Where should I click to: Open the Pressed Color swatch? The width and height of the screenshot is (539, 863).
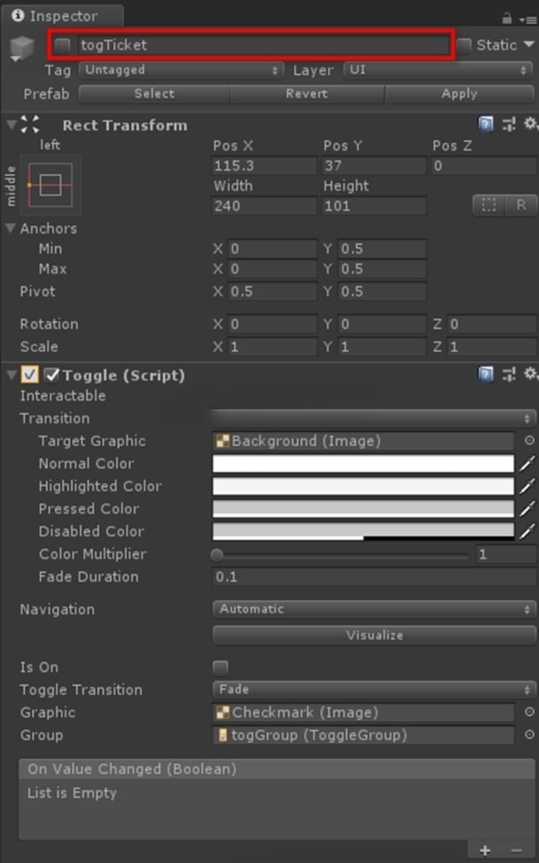363,509
